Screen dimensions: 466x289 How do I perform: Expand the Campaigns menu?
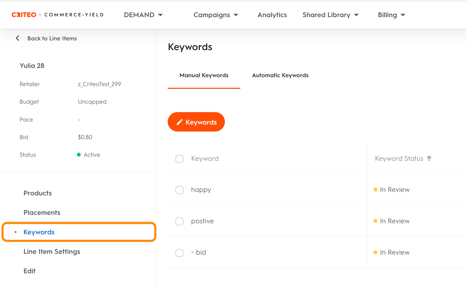pos(216,15)
